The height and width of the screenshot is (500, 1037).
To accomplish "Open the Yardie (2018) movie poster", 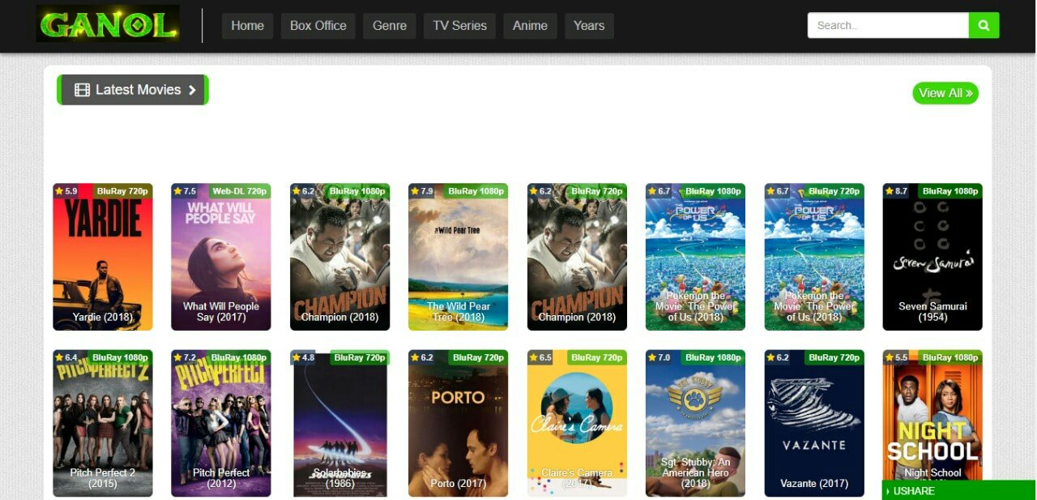I will tap(103, 257).
